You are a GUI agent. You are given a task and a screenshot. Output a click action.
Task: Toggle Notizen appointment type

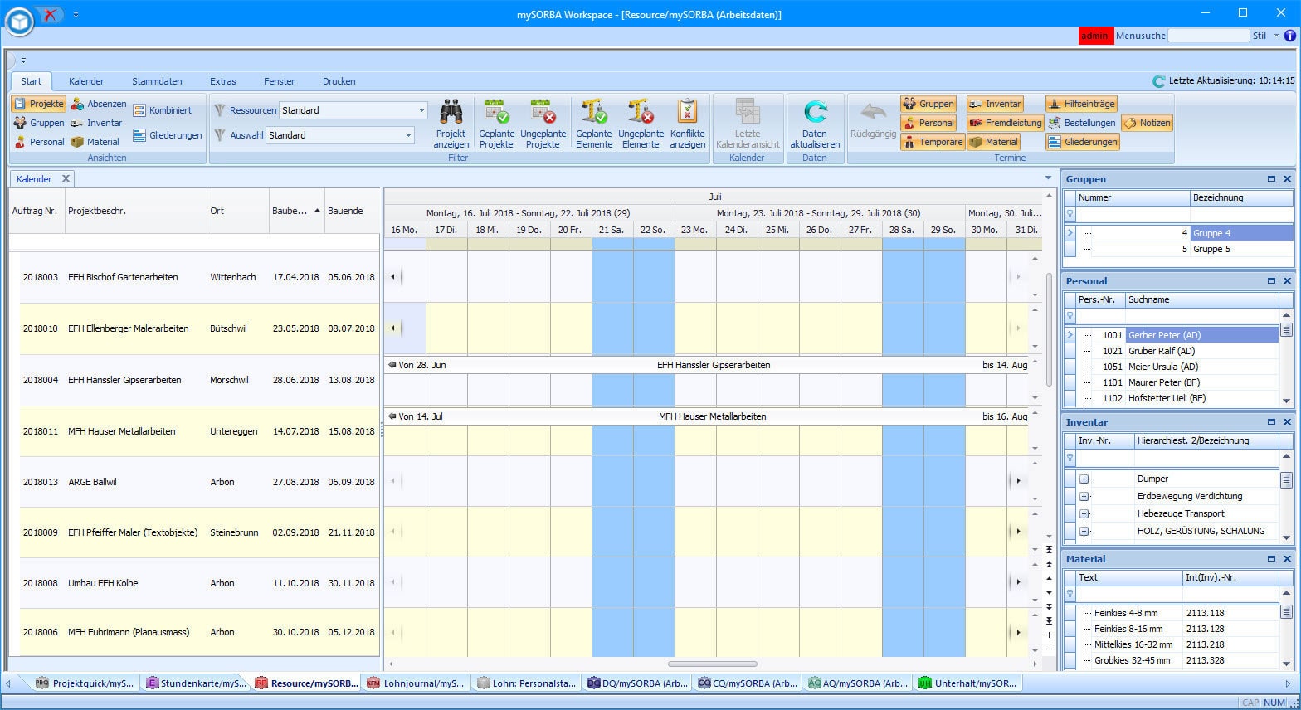[x=1147, y=123]
